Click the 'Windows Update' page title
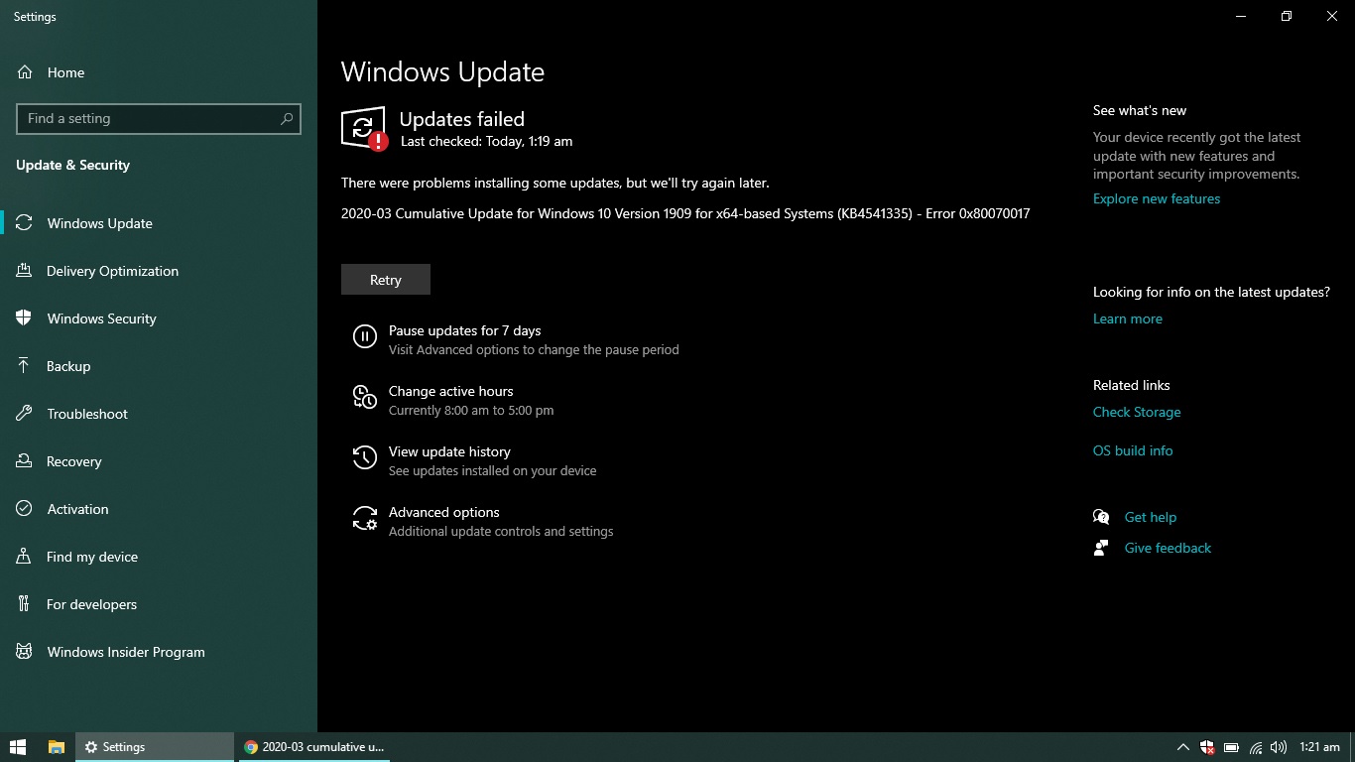This screenshot has height=762, width=1355. (442, 71)
